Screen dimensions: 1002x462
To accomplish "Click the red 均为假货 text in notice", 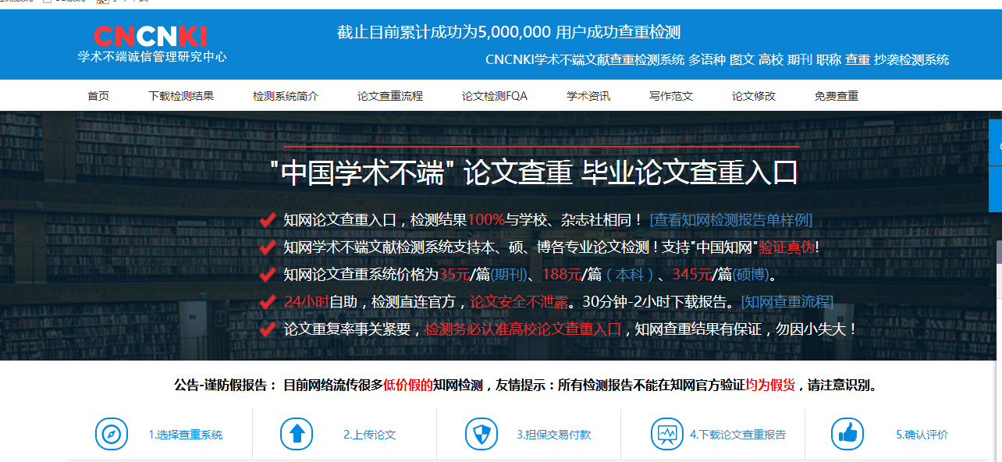I will [x=770, y=385].
